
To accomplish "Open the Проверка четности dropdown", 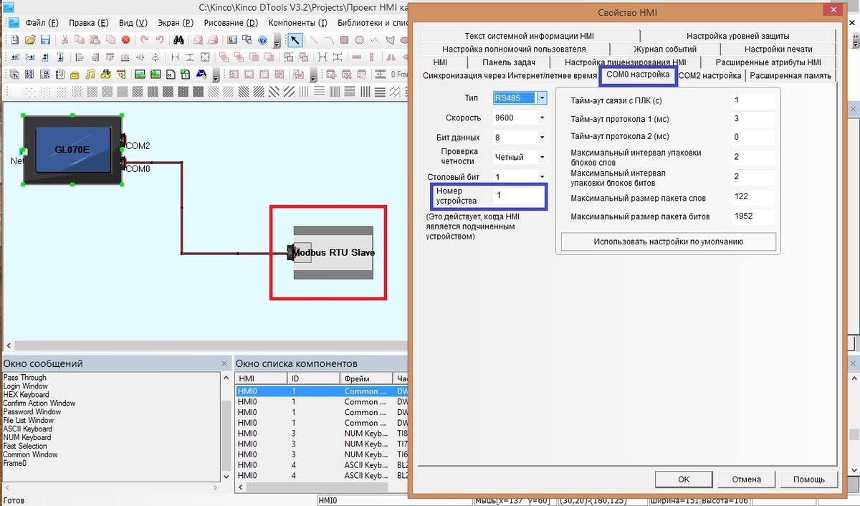I will pos(543,157).
